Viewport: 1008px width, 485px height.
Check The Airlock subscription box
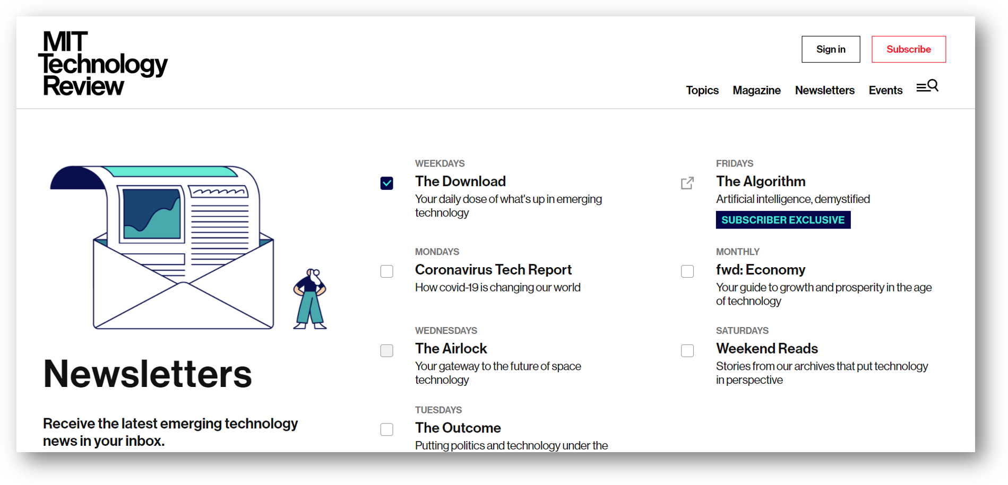(x=386, y=350)
